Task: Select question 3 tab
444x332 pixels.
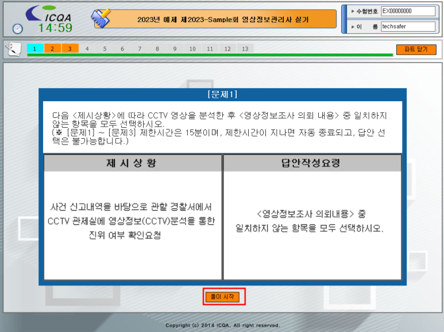Action: 70,49
